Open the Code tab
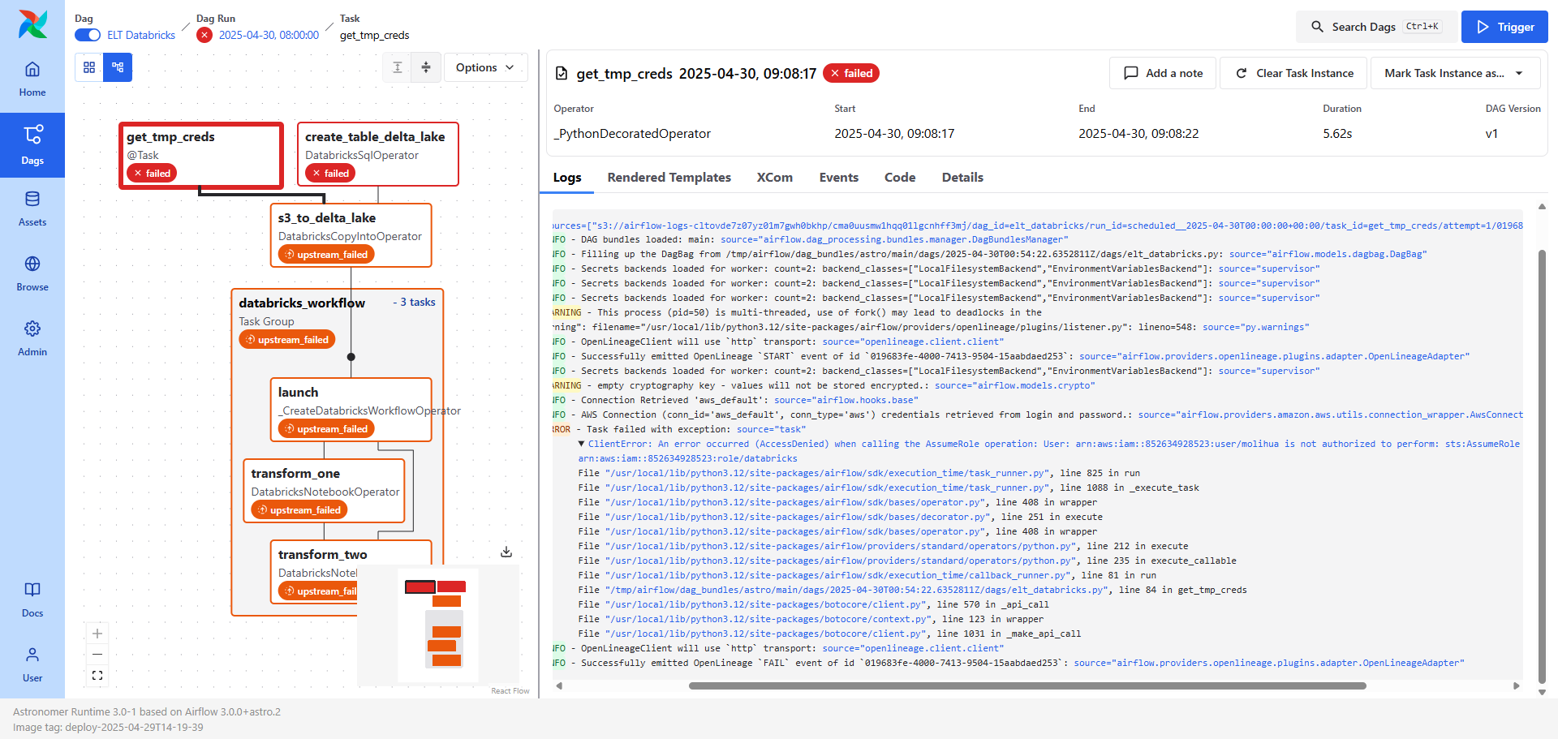The width and height of the screenshot is (1558, 739). [x=900, y=178]
